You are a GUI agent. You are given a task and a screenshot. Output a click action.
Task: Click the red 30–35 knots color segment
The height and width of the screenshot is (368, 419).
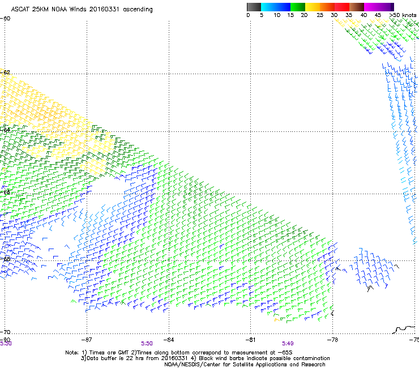click(342, 7)
